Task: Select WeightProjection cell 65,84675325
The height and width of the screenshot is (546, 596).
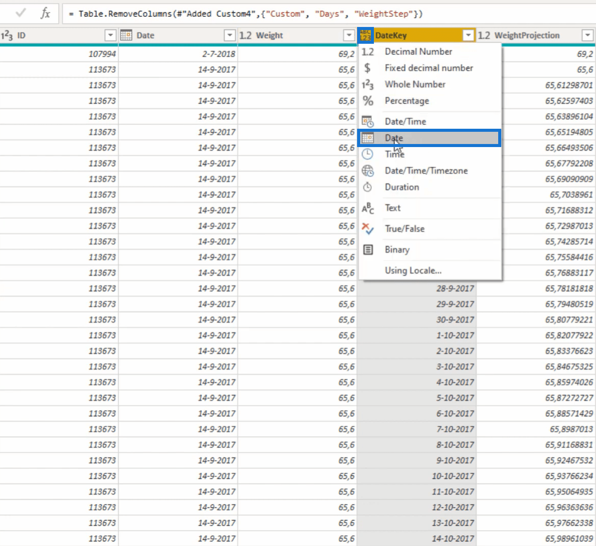Action: (536, 366)
